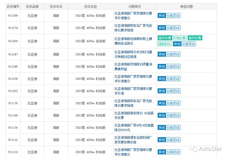Select complaint number 911112
This screenshot has height=158, width=229.
(13, 140)
